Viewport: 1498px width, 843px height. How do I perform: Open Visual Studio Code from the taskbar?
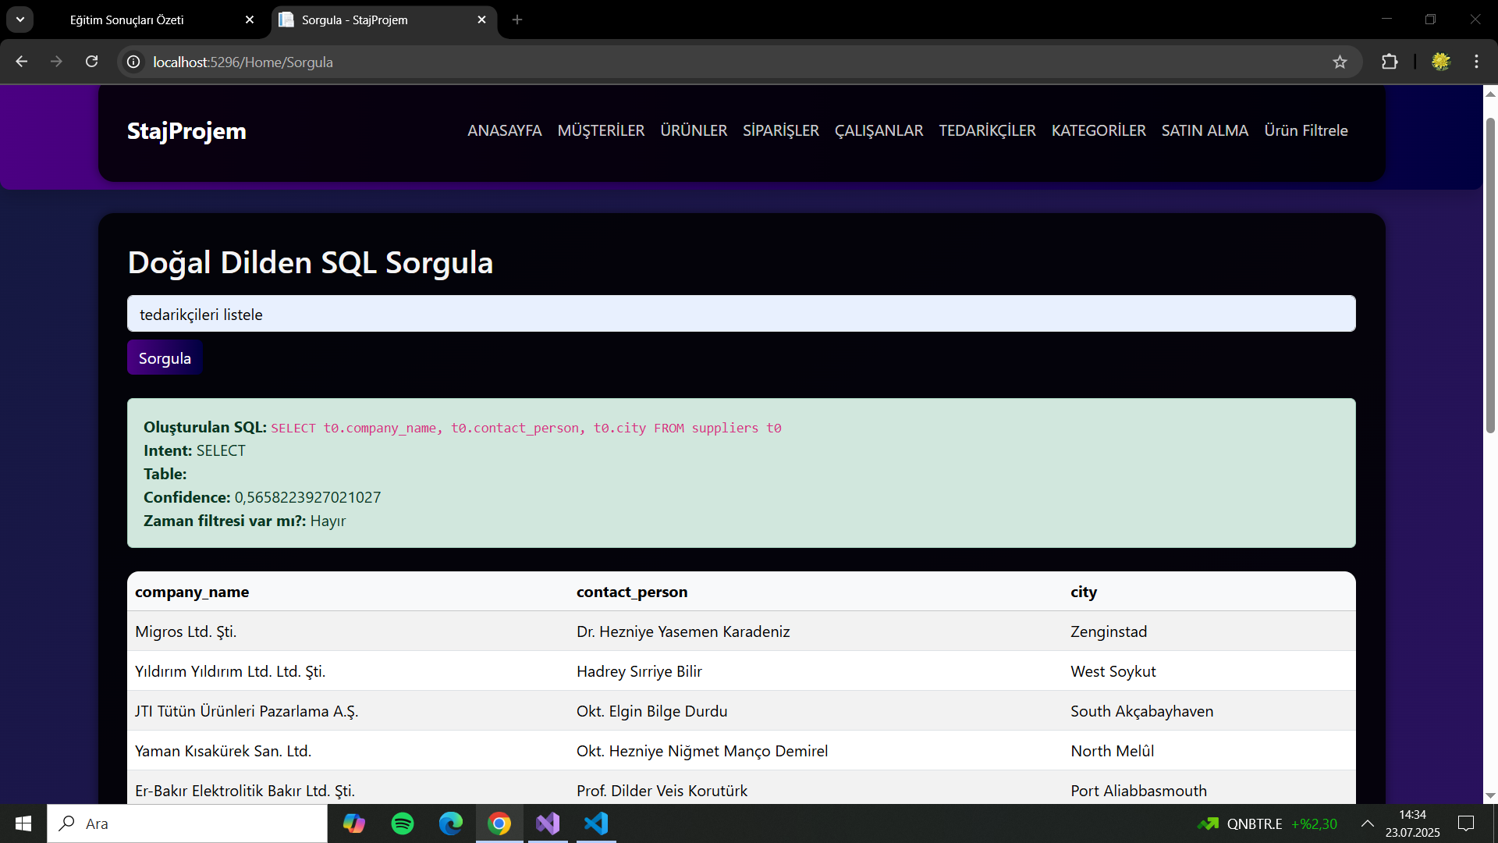pyautogui.click(x=595, y=823)
